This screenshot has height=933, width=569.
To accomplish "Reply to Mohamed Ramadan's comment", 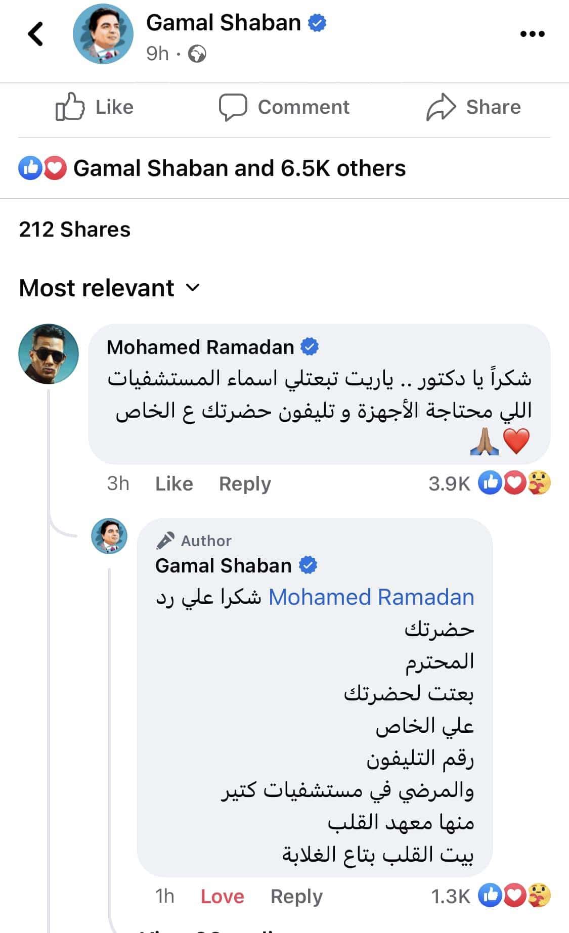I will tap(245, 483).
